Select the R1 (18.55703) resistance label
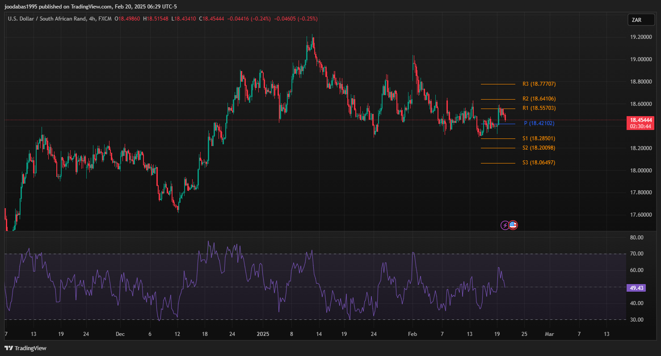Image resolution: width=661 pixels, height=356 pixels. (539, 108)
